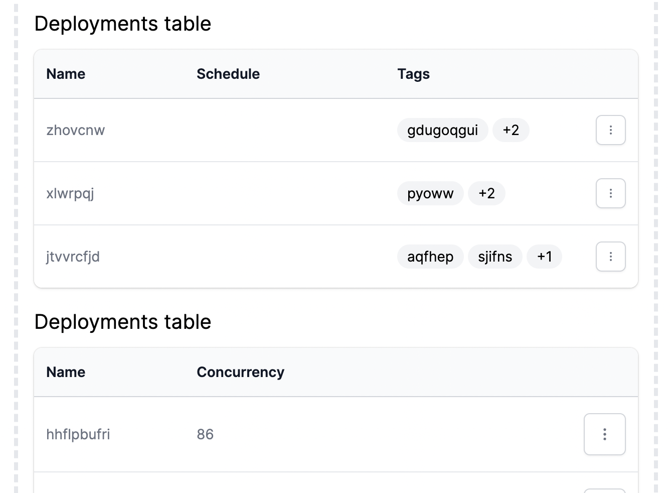Viewport: 670px width, 493px height.
Task: Expand the +2 tag badge on xlwrpqj row
Action: click(486, 193)
